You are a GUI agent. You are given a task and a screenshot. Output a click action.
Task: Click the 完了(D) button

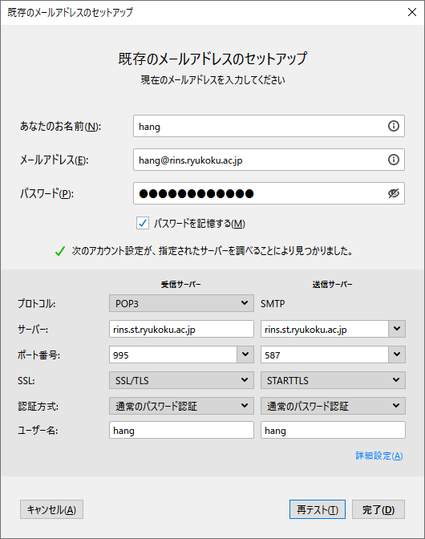coord(378,509)
